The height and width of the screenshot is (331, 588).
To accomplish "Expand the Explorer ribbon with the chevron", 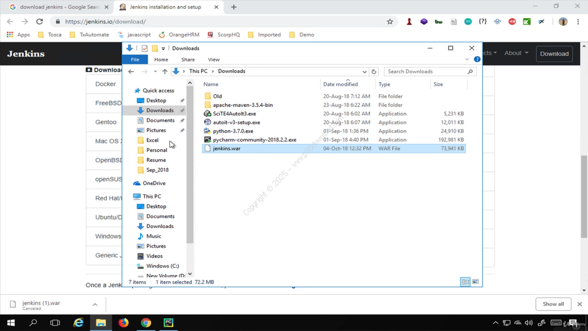I will pos(467,59).
